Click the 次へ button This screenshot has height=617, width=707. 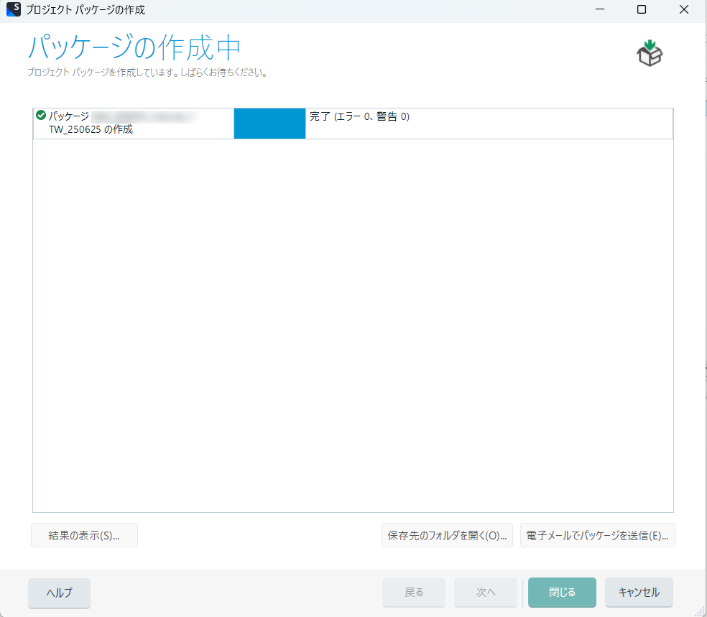tap(486, 592)
